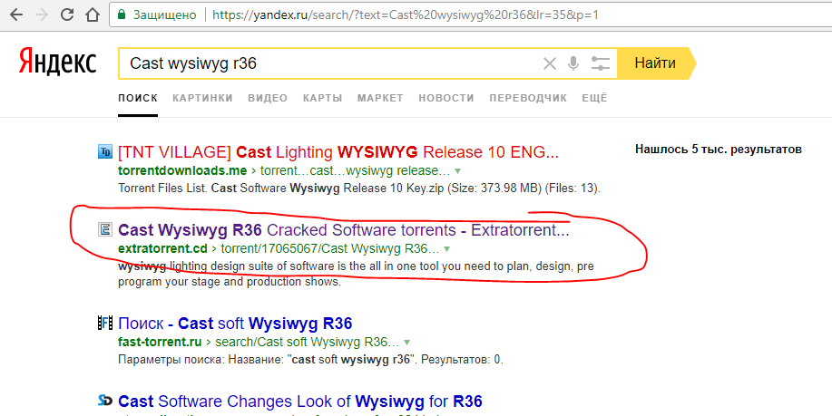Click the Параметры поиска snippet text
The width and height of the screenshot is (832, 416).
[310, 361]
